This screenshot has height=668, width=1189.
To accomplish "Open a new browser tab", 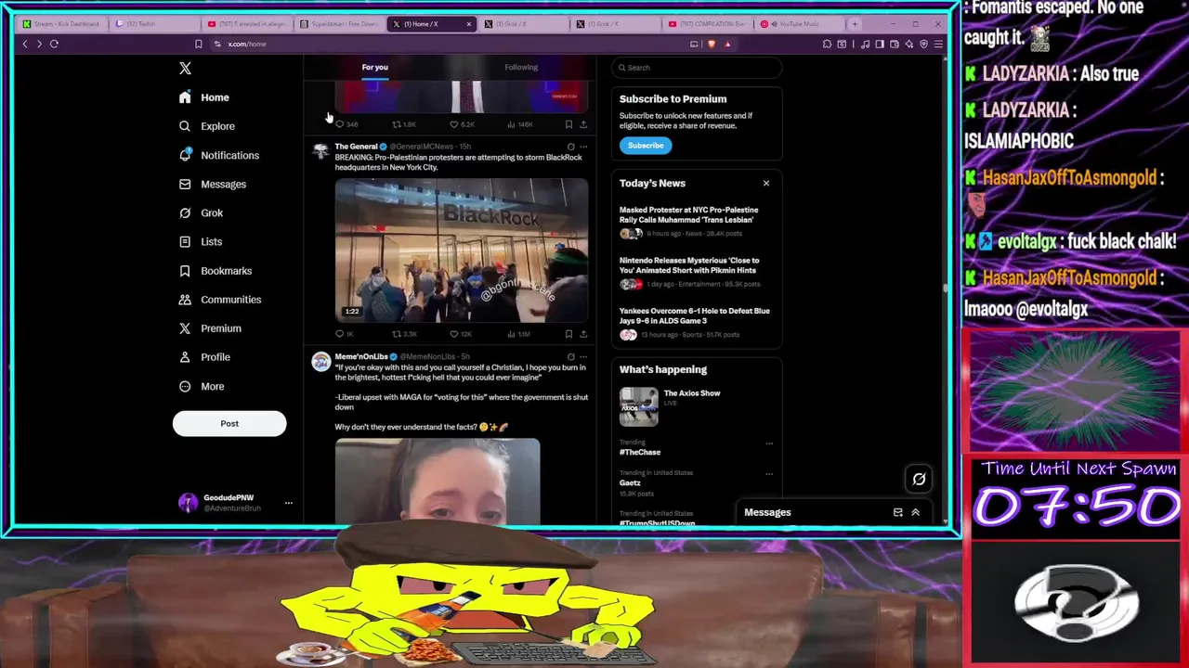I will pos(855,24).
